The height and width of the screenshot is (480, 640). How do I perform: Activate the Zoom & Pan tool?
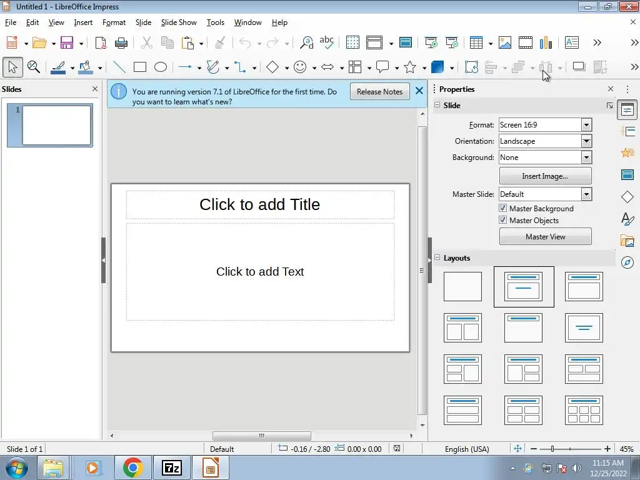[34, 67]
